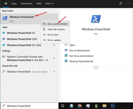Open Photoshop from the taskbar

point(113,106)
